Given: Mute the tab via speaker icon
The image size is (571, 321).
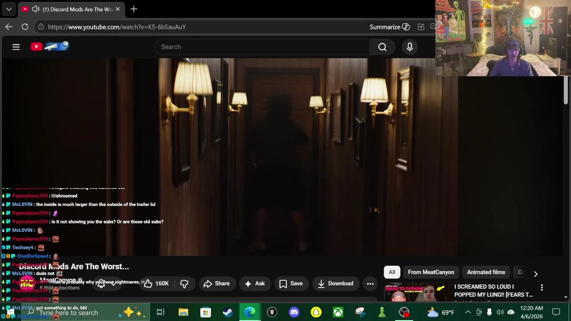Looking at the screenshot, I should tap(36, 9).
